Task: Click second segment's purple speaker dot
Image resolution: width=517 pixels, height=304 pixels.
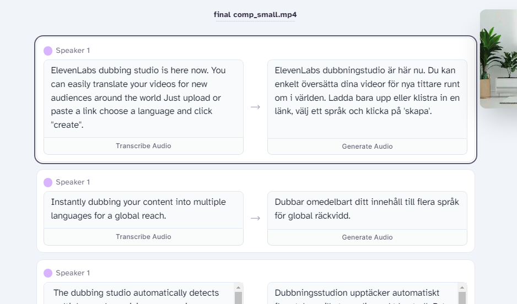Action: point(48,182)
